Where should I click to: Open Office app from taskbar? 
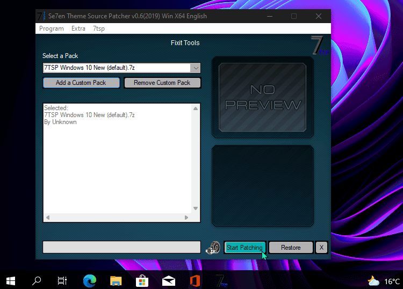195,281
